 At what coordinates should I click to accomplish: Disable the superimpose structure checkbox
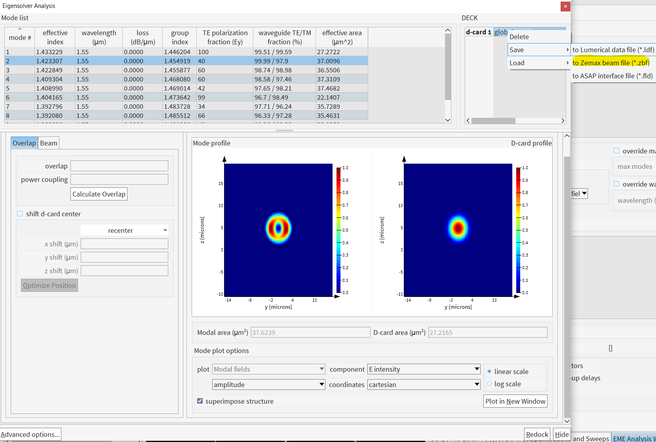[200, 401]
